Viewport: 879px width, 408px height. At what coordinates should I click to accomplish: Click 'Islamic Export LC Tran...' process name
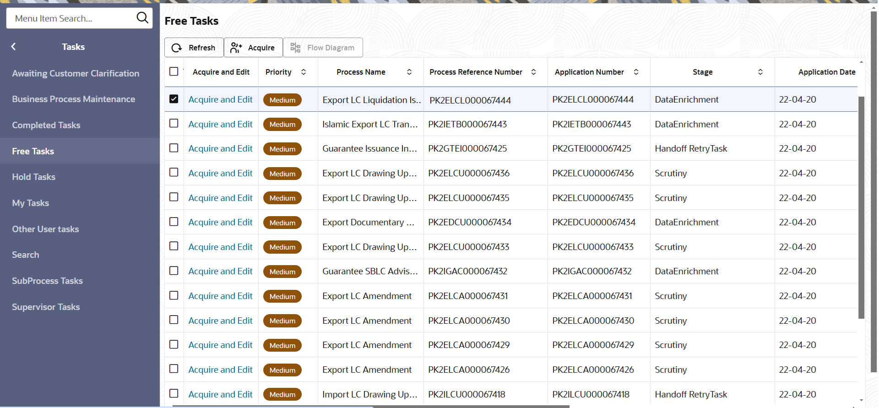[370, 124]
